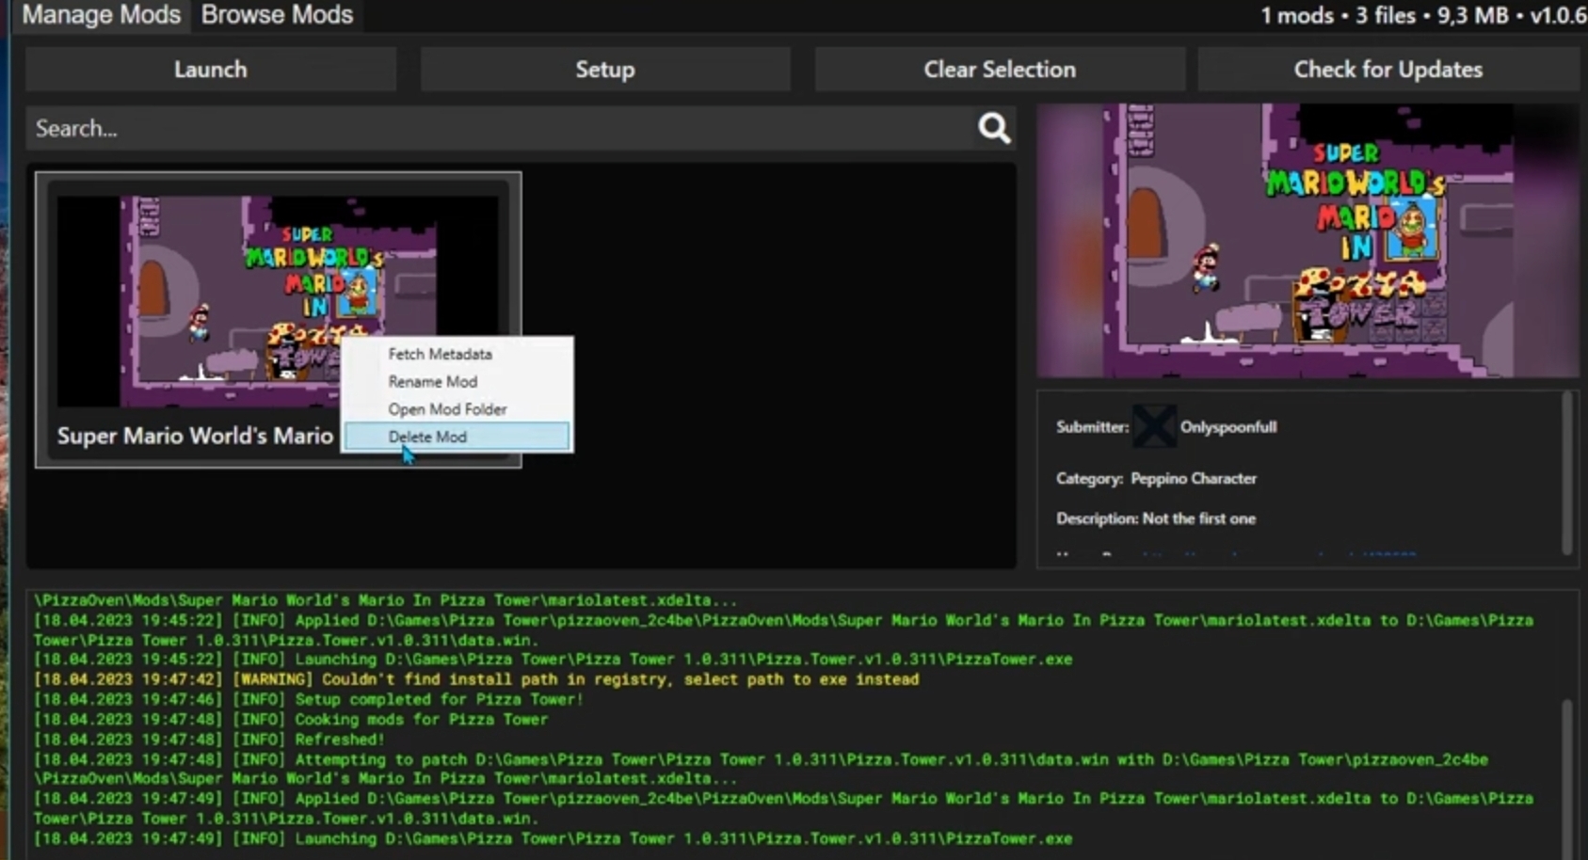This screenshot has width=1588, height=860.
Task: Click the Setup completed for Pizza Tower log line
Action: 309,699
